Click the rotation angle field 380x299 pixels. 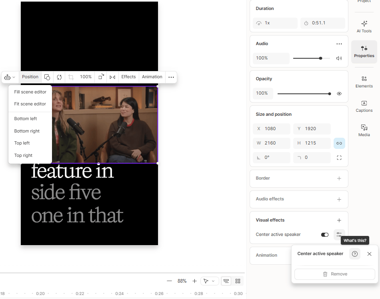[272, 157]
